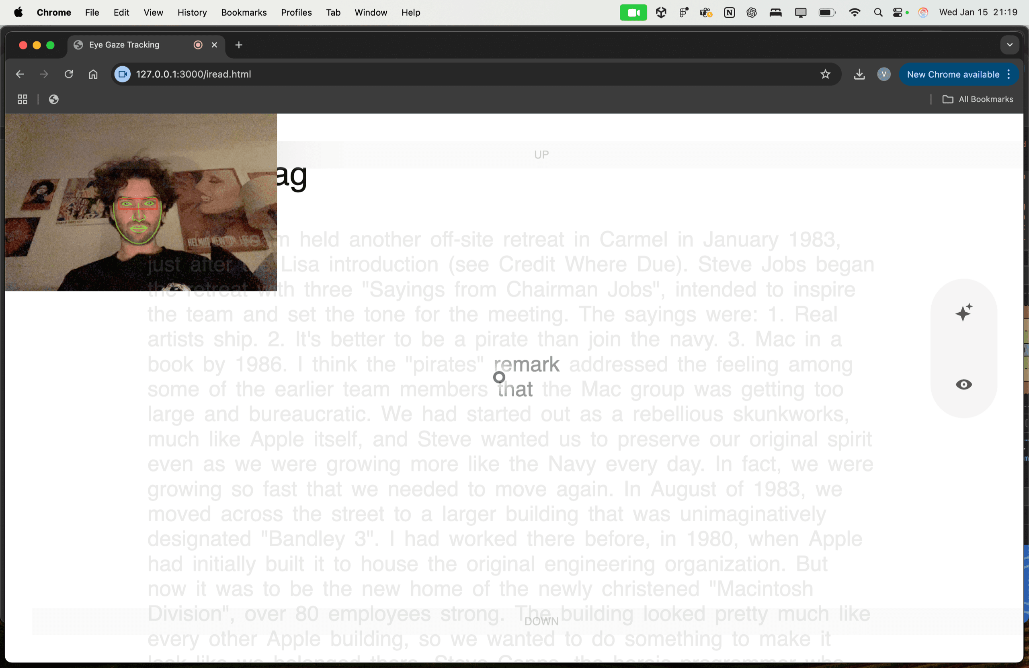
Task: Open the History menu
Action: [193, 12]
